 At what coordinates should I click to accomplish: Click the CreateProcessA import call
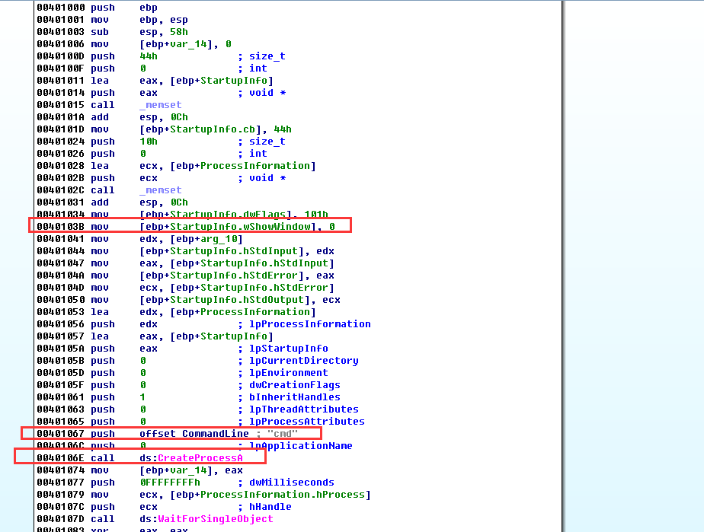click(x=200, y=457)
